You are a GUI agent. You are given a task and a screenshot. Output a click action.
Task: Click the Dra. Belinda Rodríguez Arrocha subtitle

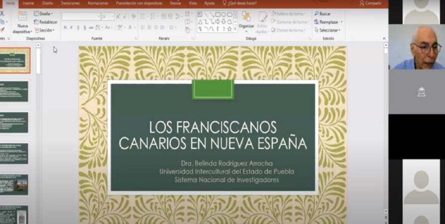pyautogui.click(x=227, y=164)
